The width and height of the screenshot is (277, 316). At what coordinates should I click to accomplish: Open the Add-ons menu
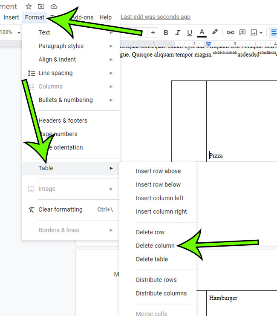(82, 17)
